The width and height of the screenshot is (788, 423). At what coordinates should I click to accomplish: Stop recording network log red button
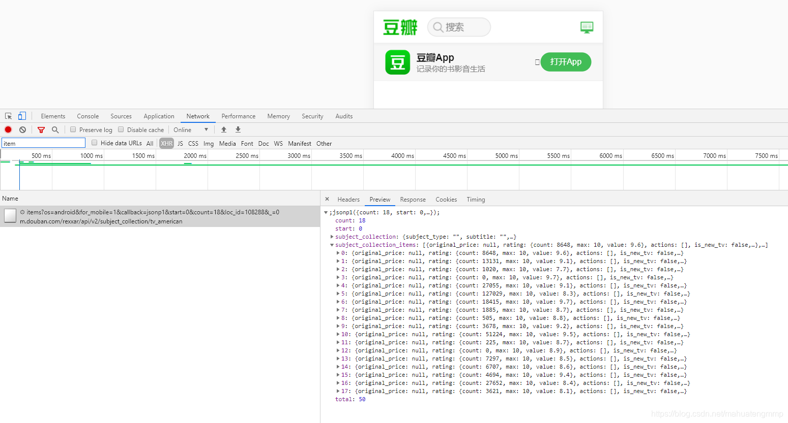point(8,129)
